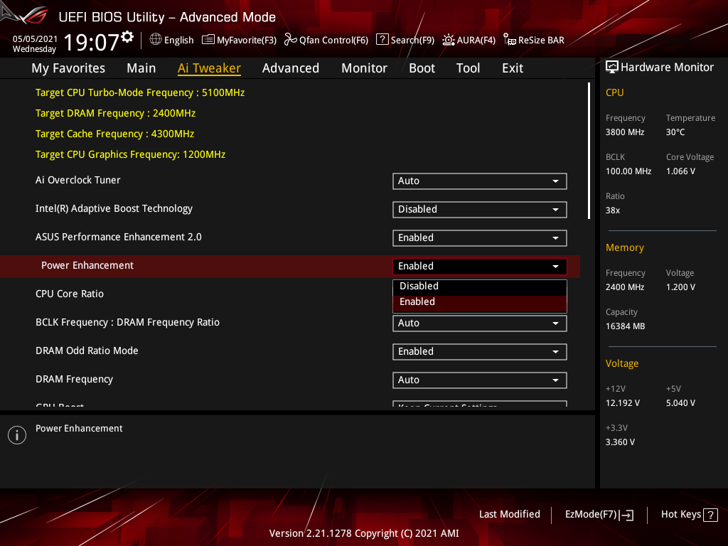Choose Disabled in Power Enhancement list
Viewport: 728px width, 546px height.
click(480, 287)
